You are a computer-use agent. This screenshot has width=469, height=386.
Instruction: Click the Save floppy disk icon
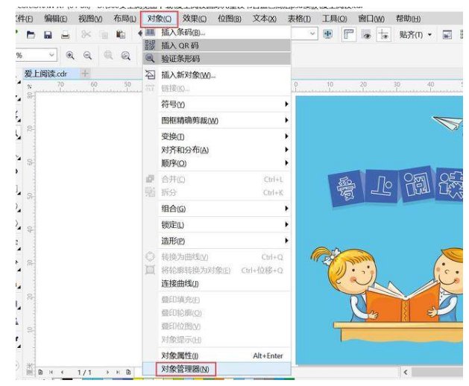coord(48,35)
